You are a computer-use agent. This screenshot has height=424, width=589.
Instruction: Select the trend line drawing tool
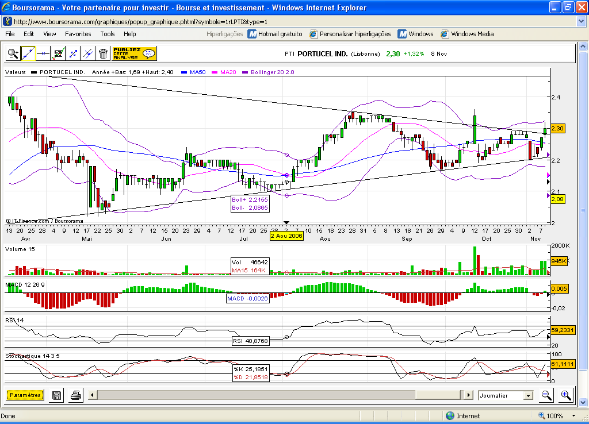point(28,53)
